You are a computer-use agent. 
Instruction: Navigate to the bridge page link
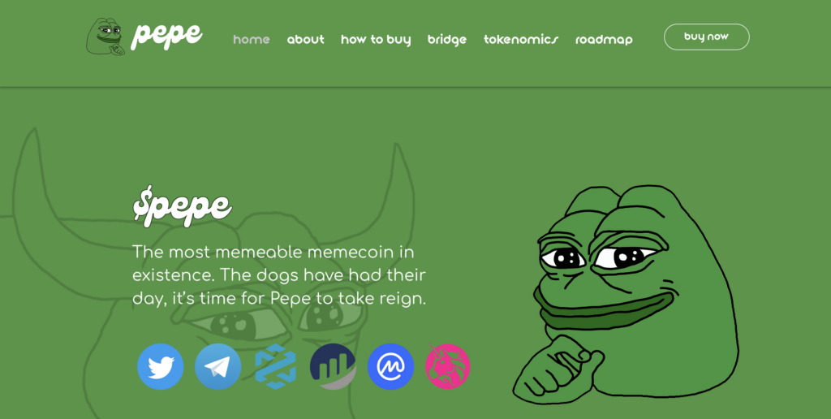(447, 40)
